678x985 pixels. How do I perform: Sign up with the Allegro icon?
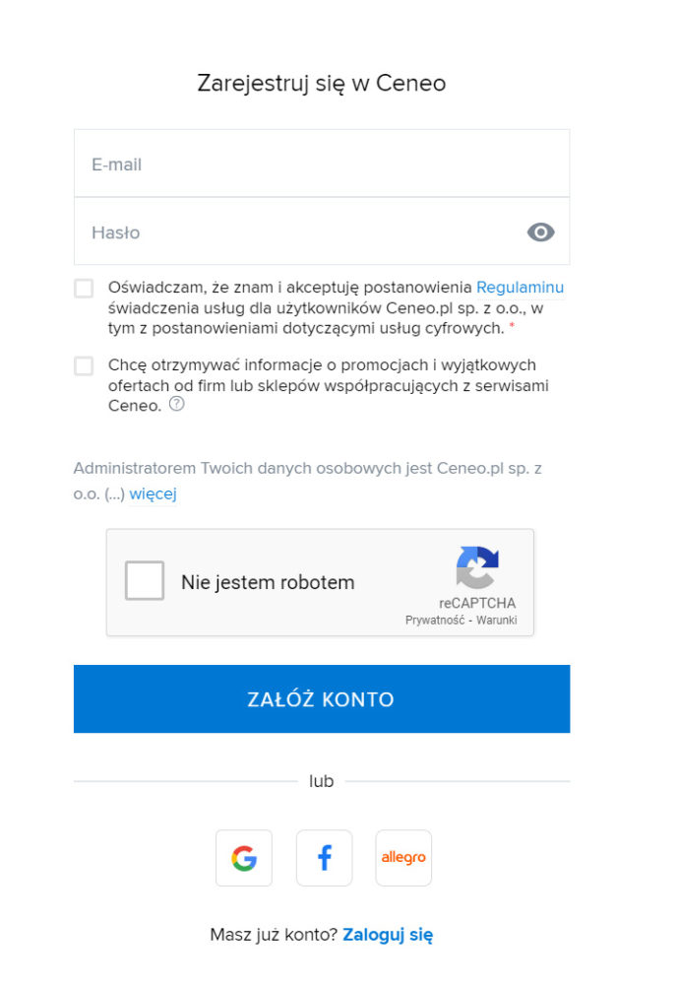pos(403,858)
